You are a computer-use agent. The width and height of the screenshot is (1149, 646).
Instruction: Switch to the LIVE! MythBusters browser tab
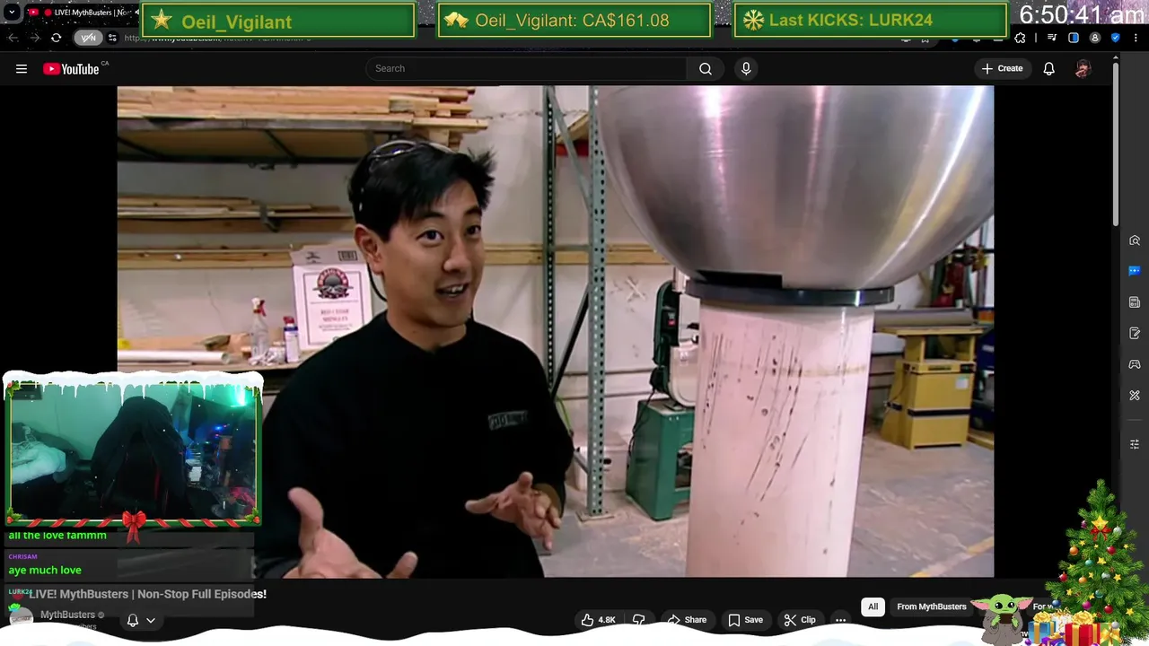[83, 13]
